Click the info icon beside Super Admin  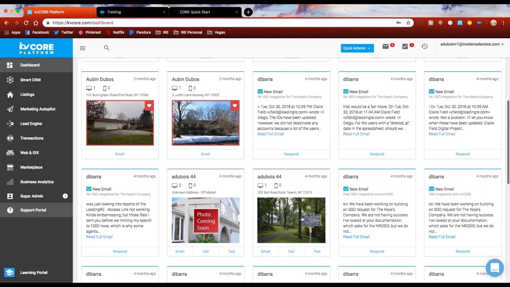[65, 196]
